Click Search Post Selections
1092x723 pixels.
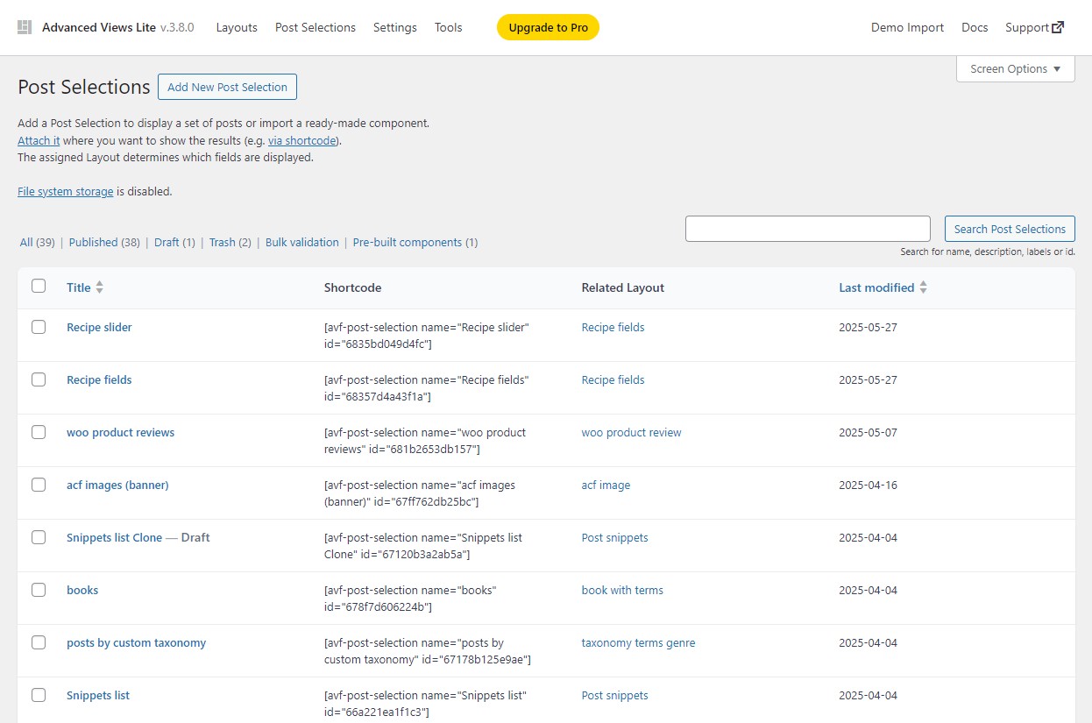(x=1009, y=228)
